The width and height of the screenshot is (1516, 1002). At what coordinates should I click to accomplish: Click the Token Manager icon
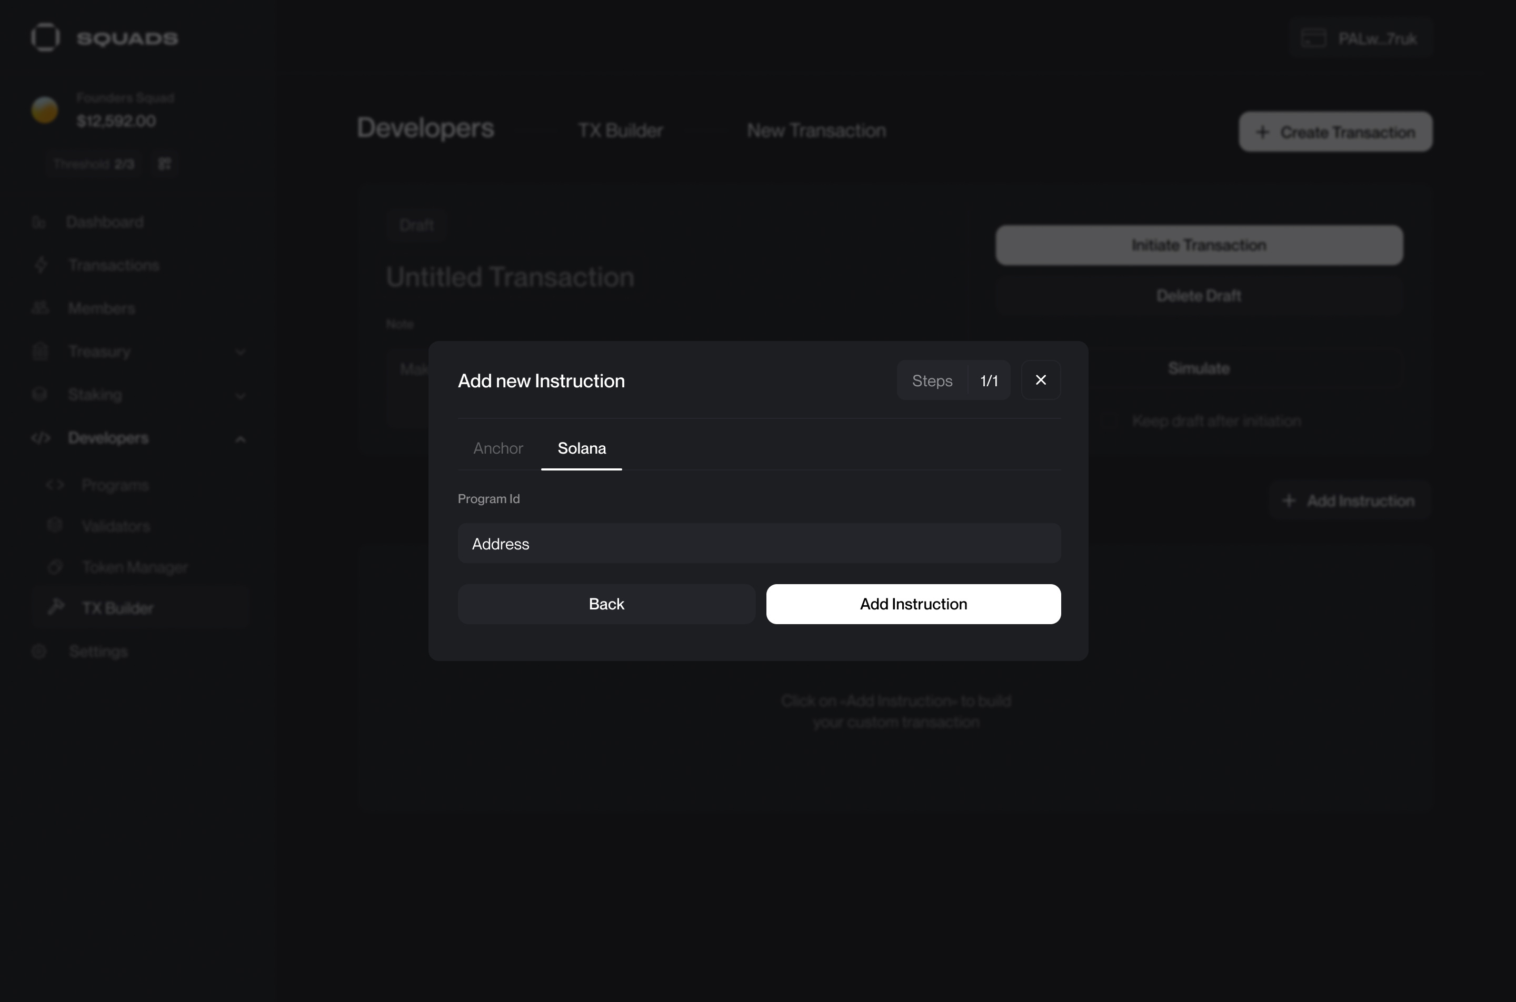pos(55,566)
